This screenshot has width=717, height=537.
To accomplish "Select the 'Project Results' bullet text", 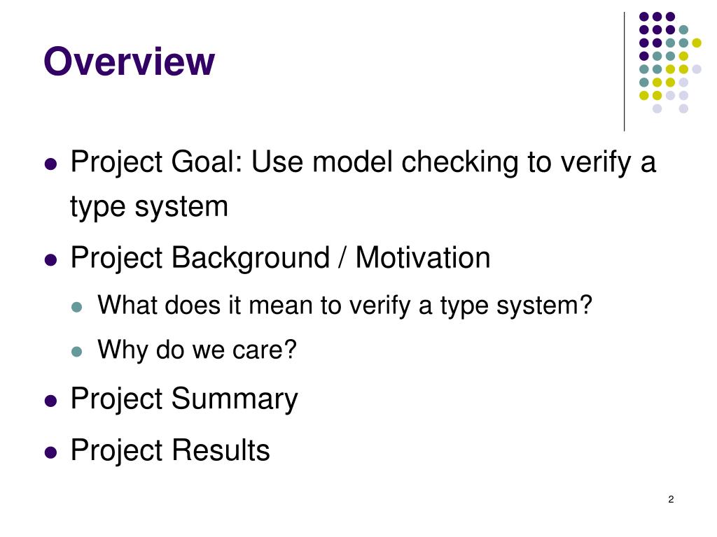I will coord(170,451).
